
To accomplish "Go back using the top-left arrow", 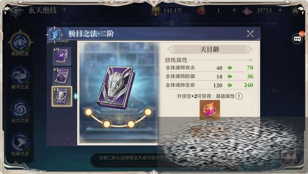I will click(16, 11).
